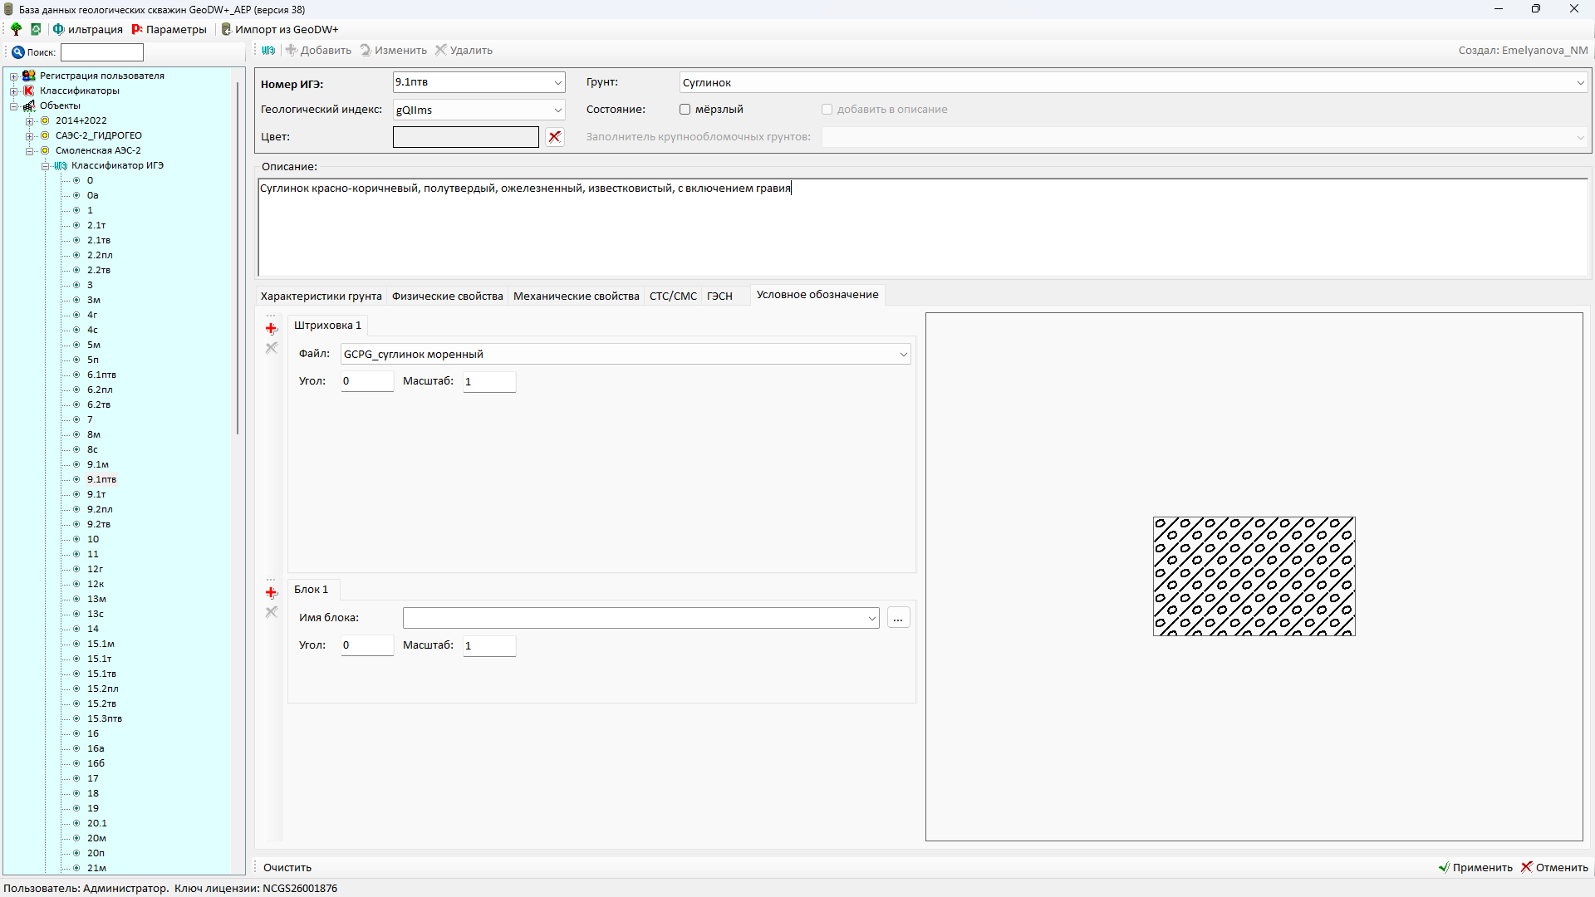Select the Штриховка 1 tab
The image size is (1595, 897).
327,326
